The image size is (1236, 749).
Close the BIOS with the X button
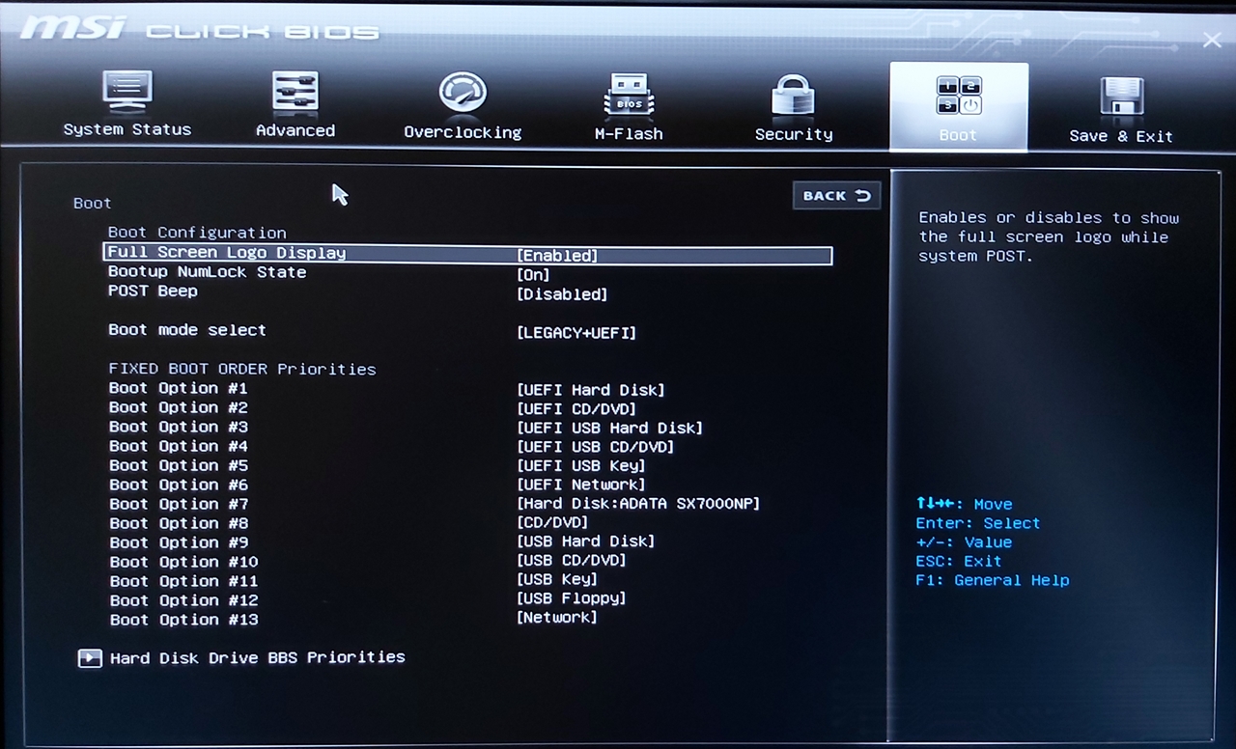[1212, 40]
